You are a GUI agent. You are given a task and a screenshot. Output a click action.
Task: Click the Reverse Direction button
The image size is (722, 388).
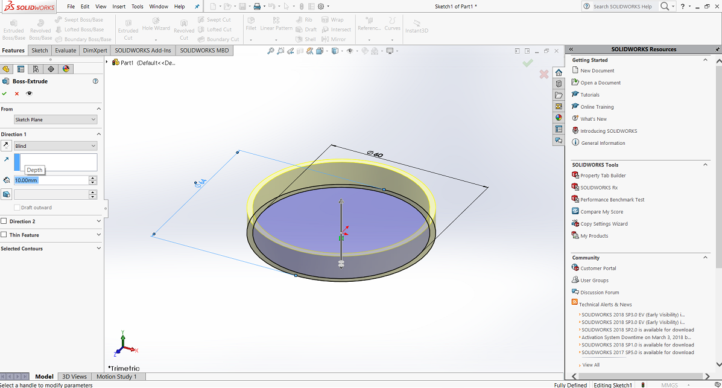click(6, 145)
